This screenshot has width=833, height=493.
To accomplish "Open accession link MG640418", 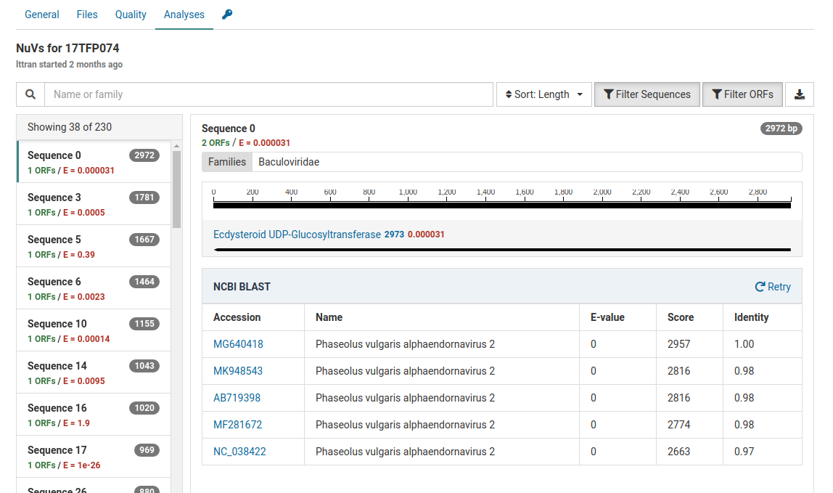I will coord(238,344).
